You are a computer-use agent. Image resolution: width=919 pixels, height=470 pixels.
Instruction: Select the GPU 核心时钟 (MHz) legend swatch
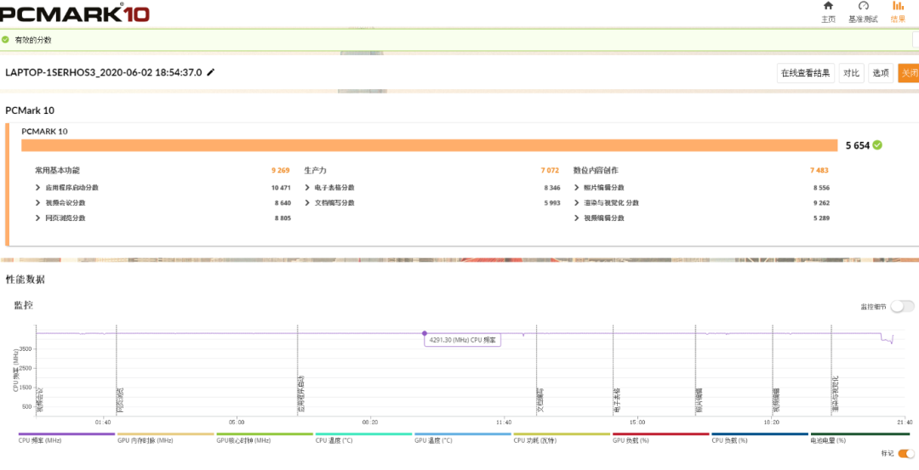coord(265,434)
